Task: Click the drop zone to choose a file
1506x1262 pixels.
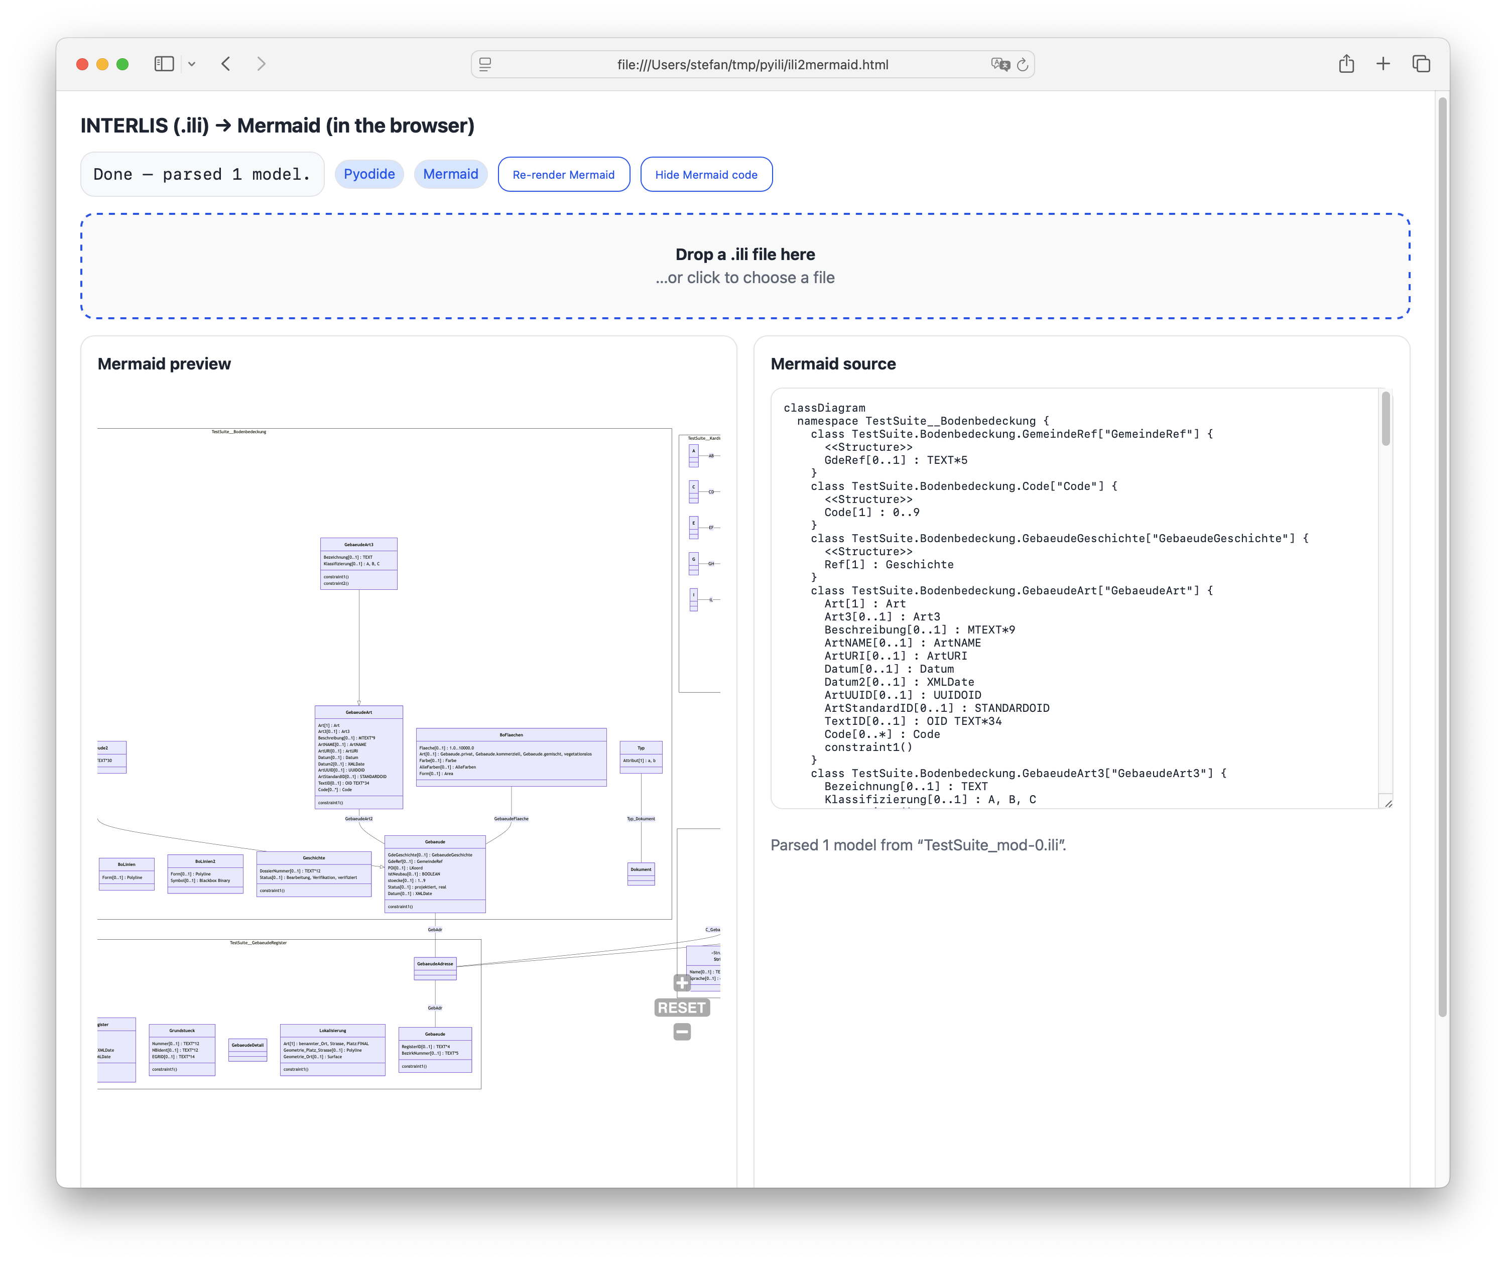Action: point(745,266)
